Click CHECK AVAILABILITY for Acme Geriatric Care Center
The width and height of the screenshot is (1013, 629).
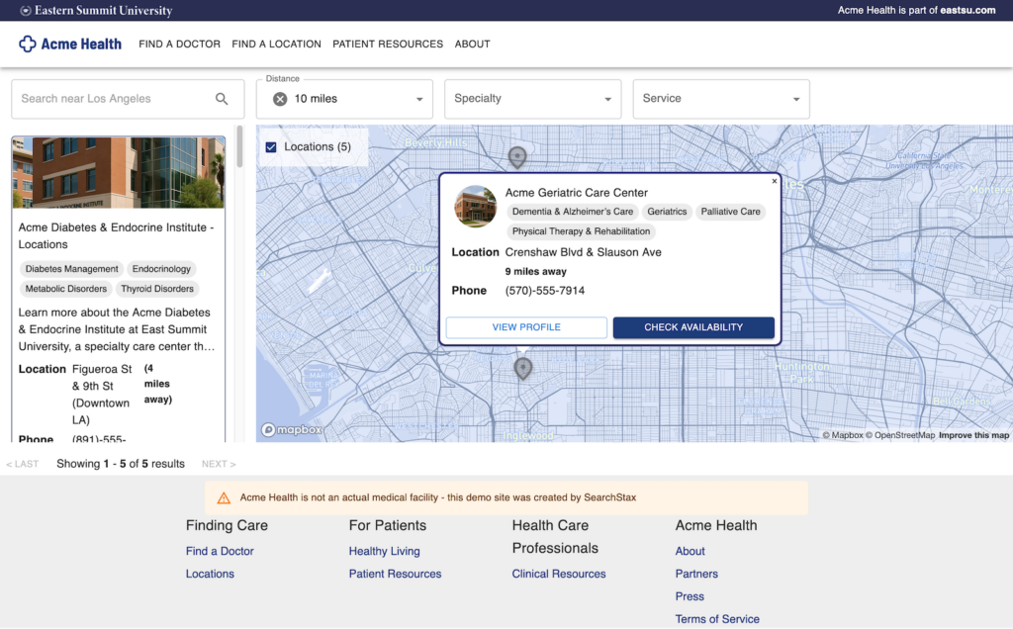pos(693,326)
